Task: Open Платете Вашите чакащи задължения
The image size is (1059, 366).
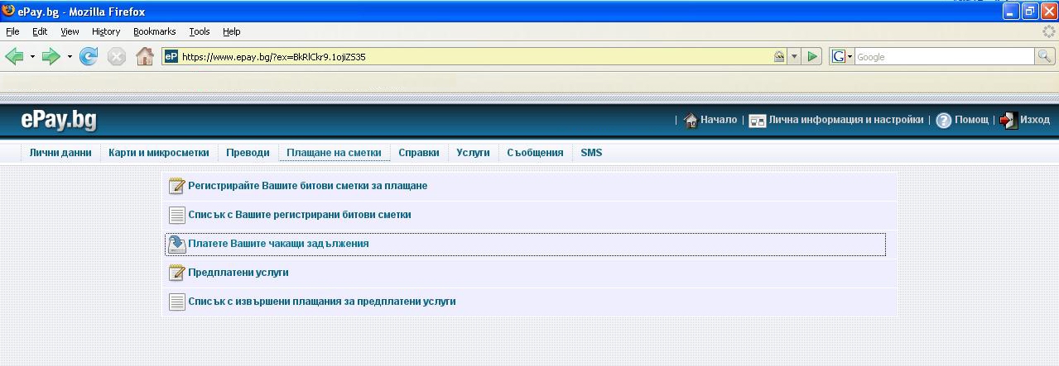Action: pyautogui.click(x=278, y=244)
